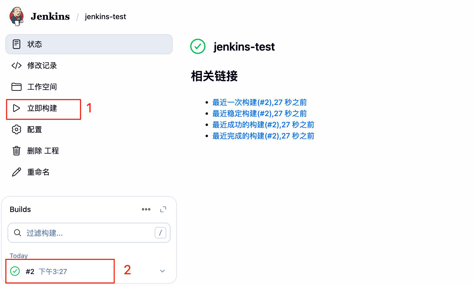Open the 最近成功的构建(#2) link
This screenshot has height=286, width=473.
coord(263,125)
